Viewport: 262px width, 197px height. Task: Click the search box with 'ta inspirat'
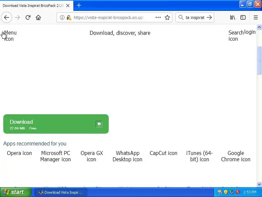195,17
